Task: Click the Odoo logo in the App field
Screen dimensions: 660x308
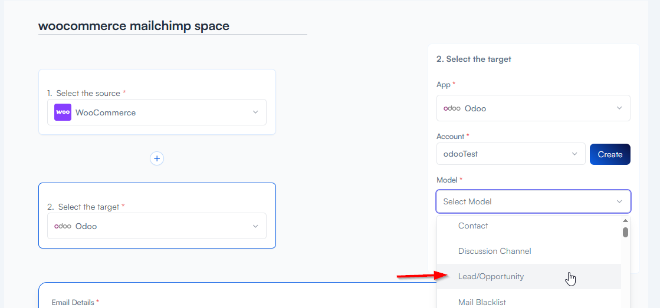Action: (x=452, y=108)
